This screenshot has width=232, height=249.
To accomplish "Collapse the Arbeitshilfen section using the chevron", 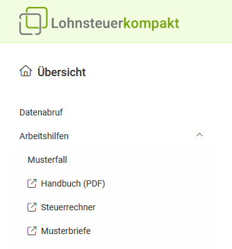I will coord(199,135).
